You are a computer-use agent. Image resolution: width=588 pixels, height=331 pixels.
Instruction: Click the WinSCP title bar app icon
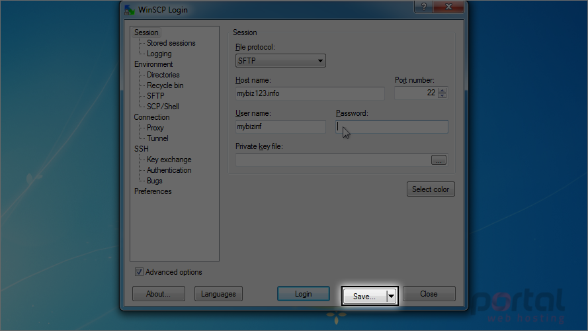pos(130,10)
